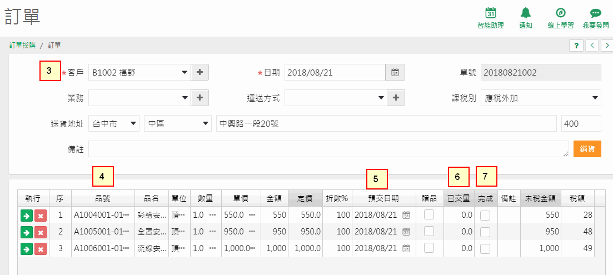Click 1,000.0 定價 cell

click(x=305, y=248)
